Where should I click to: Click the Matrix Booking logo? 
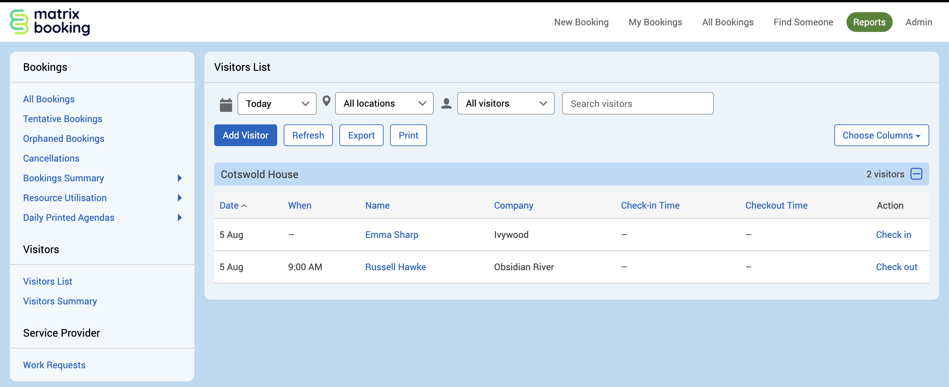pos(50,22)
